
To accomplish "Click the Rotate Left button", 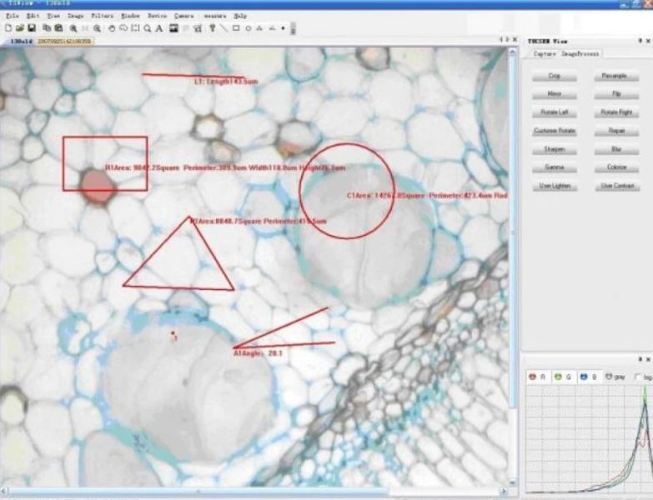I will pyautogui.click(x=555, y=112).
